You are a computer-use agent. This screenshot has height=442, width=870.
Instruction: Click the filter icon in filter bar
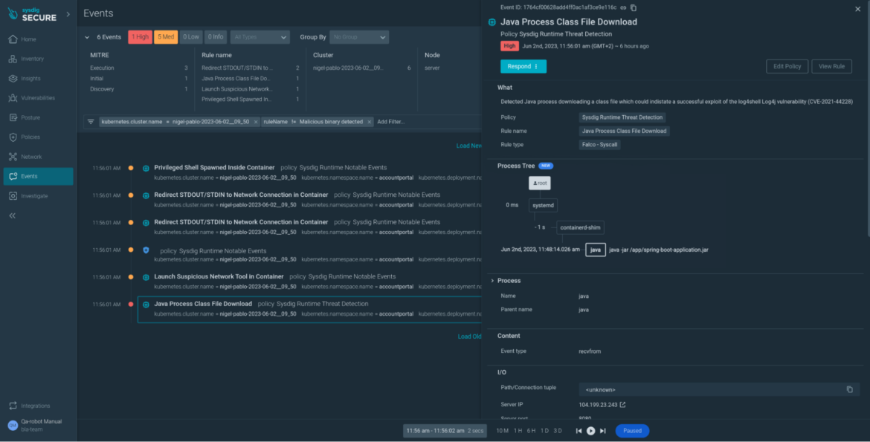tap(91, 121)
